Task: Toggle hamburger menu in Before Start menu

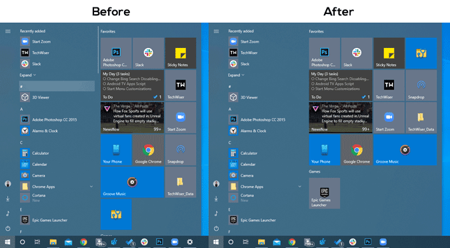Action: (8, 31)
